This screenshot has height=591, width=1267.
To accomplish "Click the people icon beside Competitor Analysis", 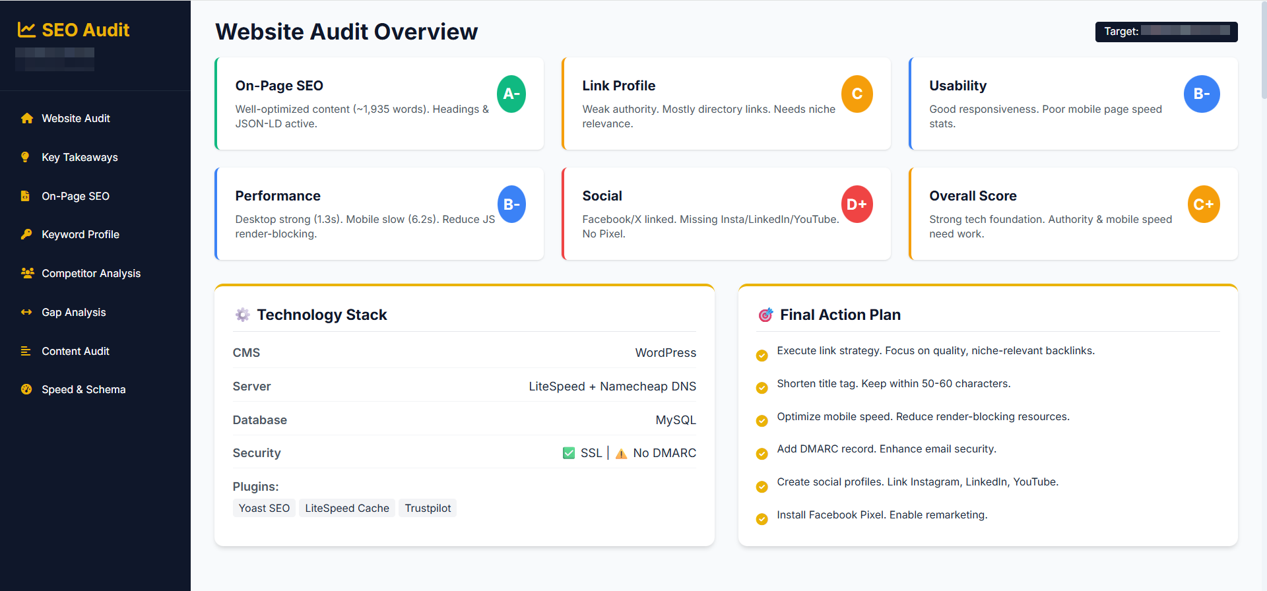I will [27, 273].
